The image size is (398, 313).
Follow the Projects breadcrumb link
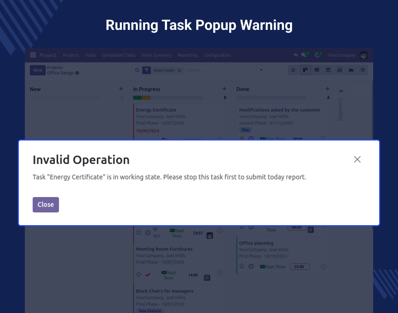[55, 67]
